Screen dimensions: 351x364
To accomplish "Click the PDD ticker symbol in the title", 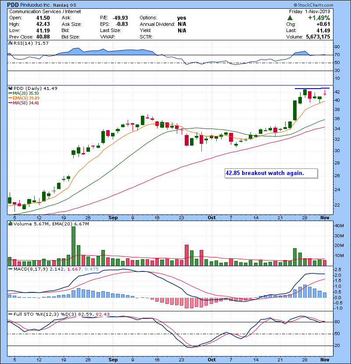I will tap(13, 5).
